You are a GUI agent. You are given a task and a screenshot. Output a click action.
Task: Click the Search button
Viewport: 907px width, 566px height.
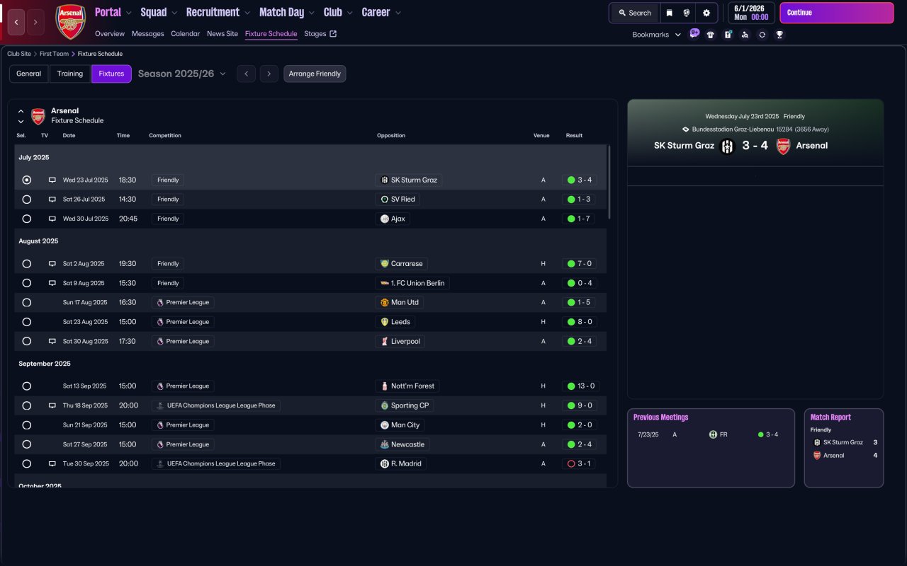pyautogui.click(x=634, y=13)
